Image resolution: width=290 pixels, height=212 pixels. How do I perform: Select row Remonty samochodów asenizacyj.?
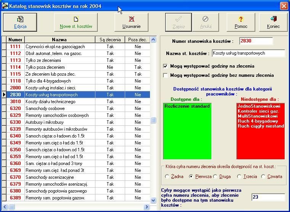78,184
